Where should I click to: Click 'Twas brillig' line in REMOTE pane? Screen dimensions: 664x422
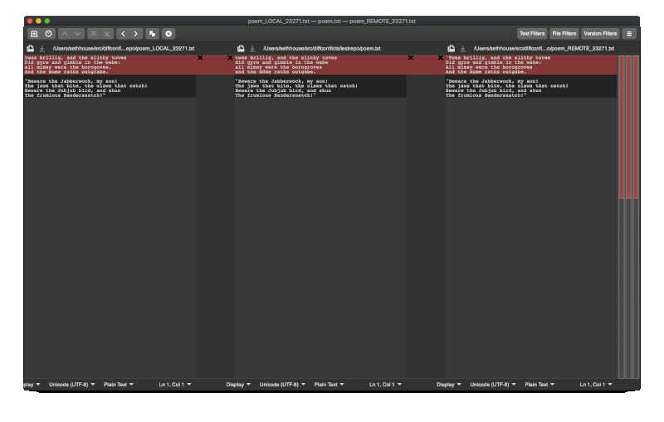(497, 58)
